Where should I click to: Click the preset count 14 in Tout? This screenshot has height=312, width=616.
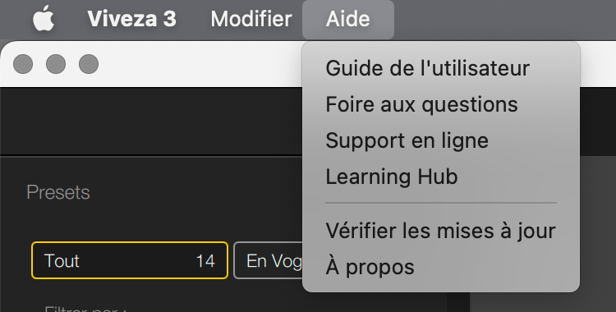pos(205,261)
